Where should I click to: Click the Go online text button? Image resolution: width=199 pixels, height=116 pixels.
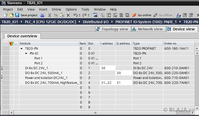click(x=145, y=15)
